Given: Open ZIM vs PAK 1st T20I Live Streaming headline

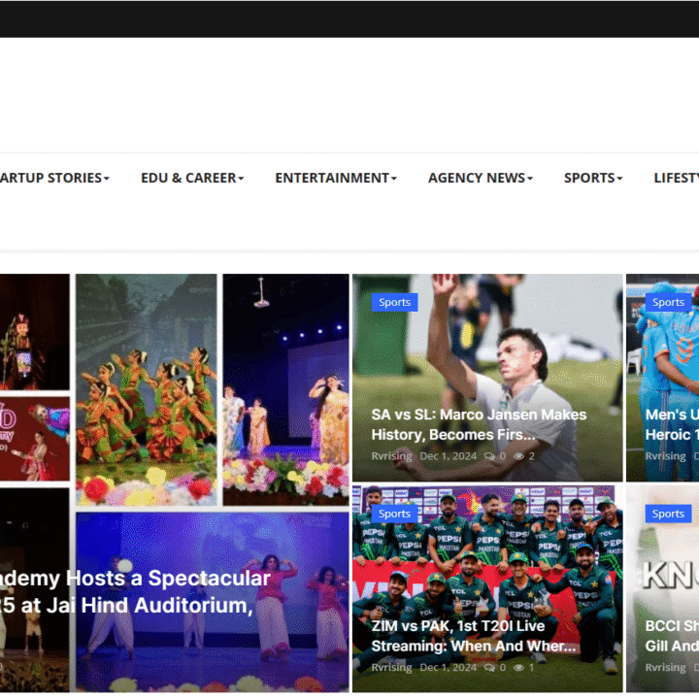Looking at the screenshot, I should pos(474,636).
